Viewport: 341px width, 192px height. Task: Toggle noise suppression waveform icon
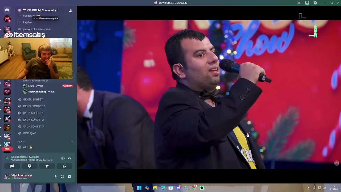63,158
